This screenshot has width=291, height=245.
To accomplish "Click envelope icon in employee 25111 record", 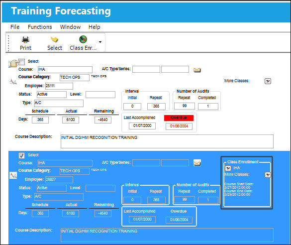I will coord(197,70).
